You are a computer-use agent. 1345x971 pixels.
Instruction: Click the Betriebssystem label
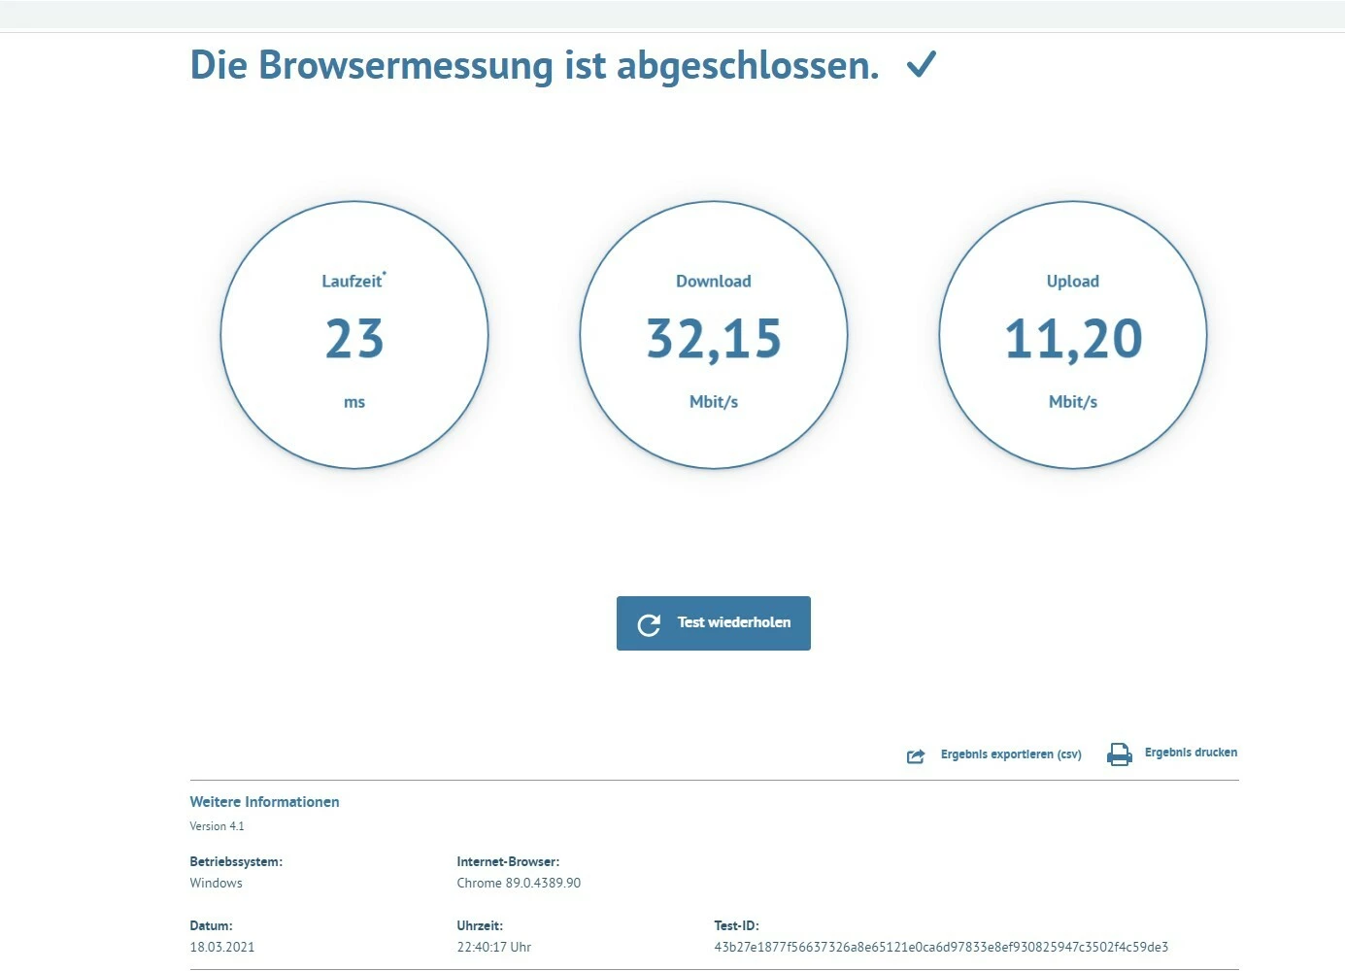[236, 862]
